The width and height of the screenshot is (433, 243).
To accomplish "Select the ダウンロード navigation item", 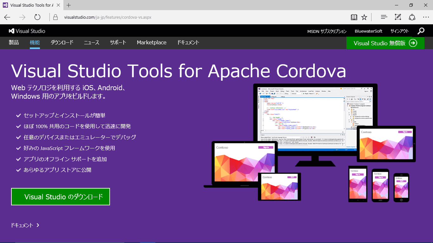I will (x=62, y=42).
